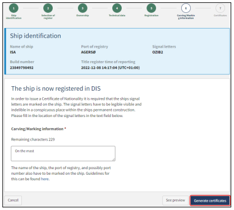Screen dimensions: 234x210
Task: Go to step 2 Selection of register circle
Action: pos(48,8)
